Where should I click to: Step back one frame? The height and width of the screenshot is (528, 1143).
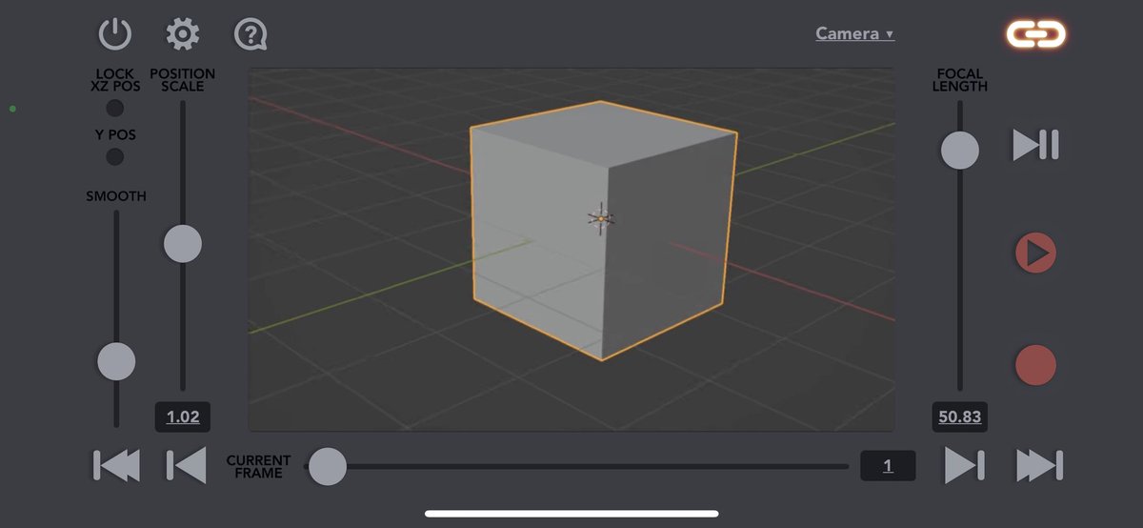point(186,465)
